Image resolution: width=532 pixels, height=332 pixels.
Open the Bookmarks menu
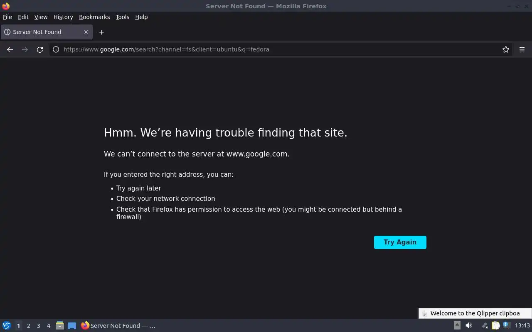pos(94,17)
